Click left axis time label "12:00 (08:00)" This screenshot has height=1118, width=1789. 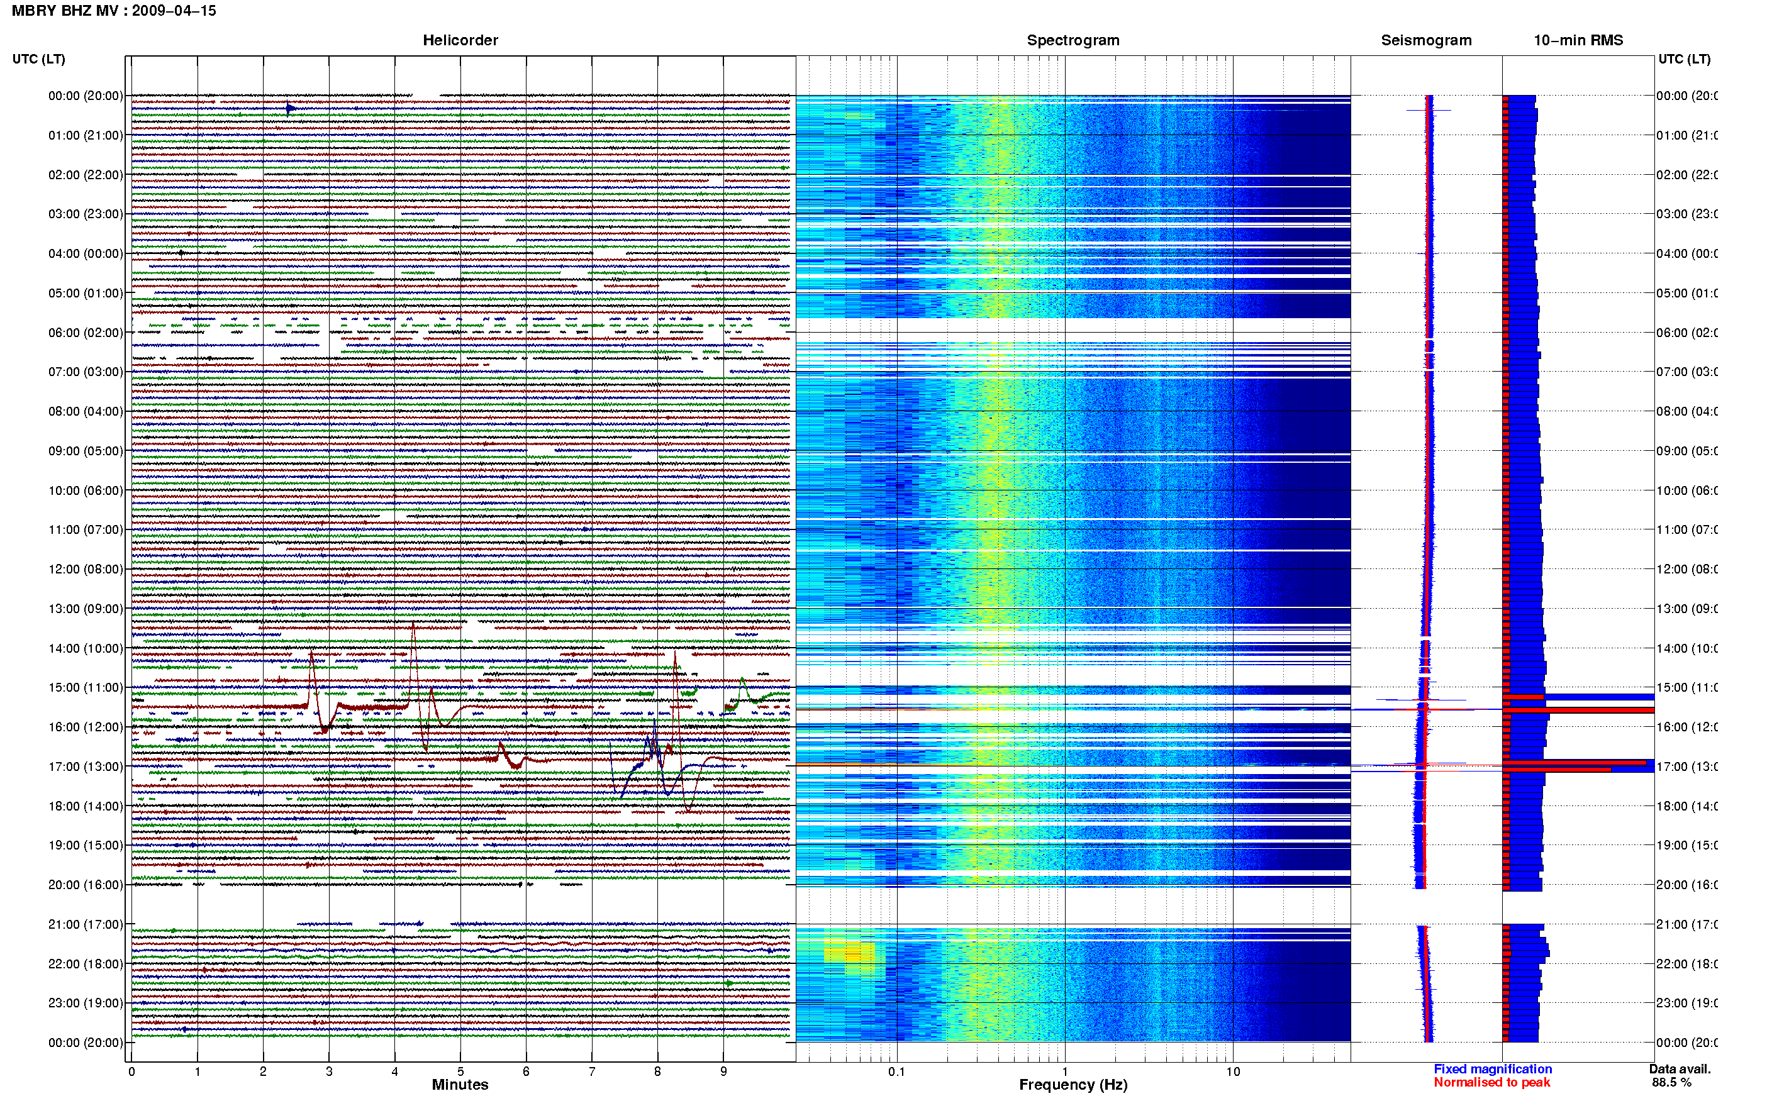coord(86,569)
